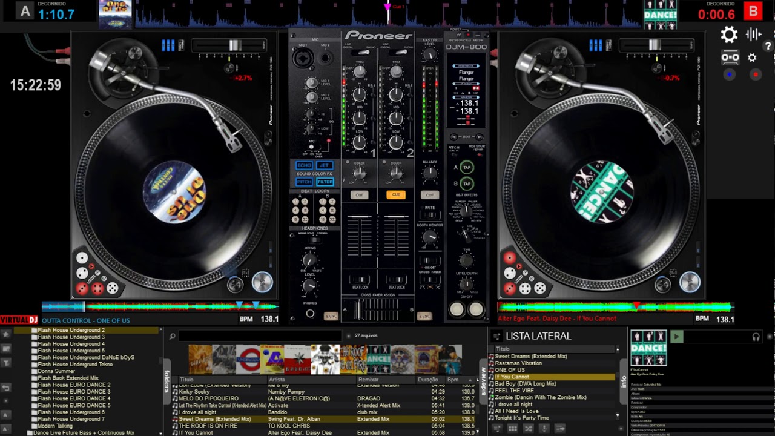This screenshot has height=436, width=775.
Task: Select deck A indicator button
Action: coord(25,11)
